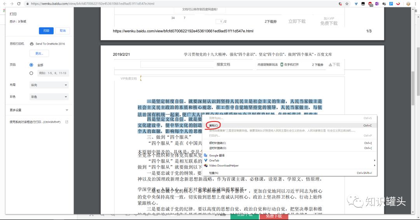
Task: Click the OneTab icon in context menu
Action: pyautogui.click(x=206, y=160)
